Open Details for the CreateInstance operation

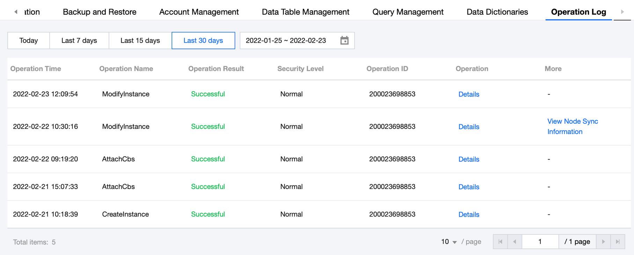click(x=469, y=214)
